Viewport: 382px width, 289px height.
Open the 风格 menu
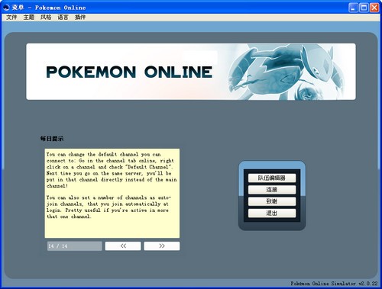(46, 17)
